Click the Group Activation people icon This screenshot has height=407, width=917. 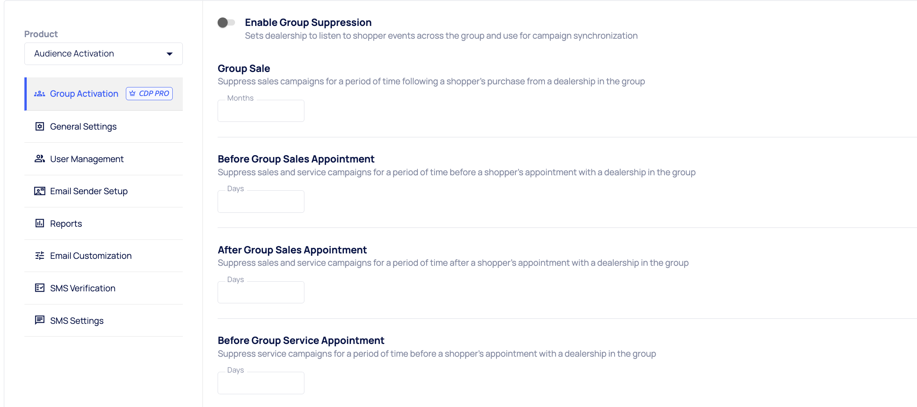coord(39,94)
